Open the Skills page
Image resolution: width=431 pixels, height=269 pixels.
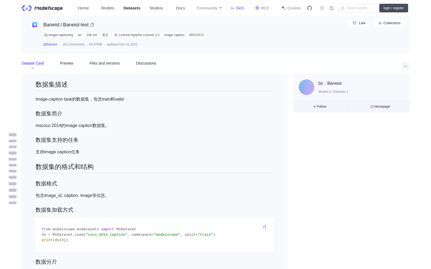238,8
